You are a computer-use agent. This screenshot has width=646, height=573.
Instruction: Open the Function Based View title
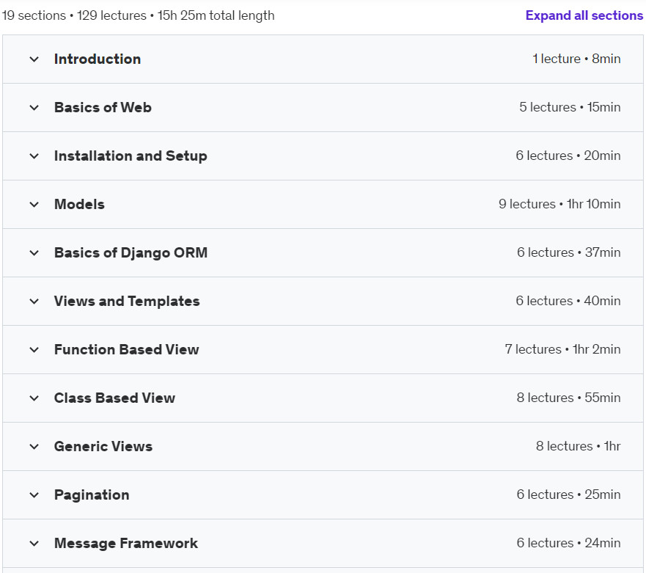click(x=126, y=349)
